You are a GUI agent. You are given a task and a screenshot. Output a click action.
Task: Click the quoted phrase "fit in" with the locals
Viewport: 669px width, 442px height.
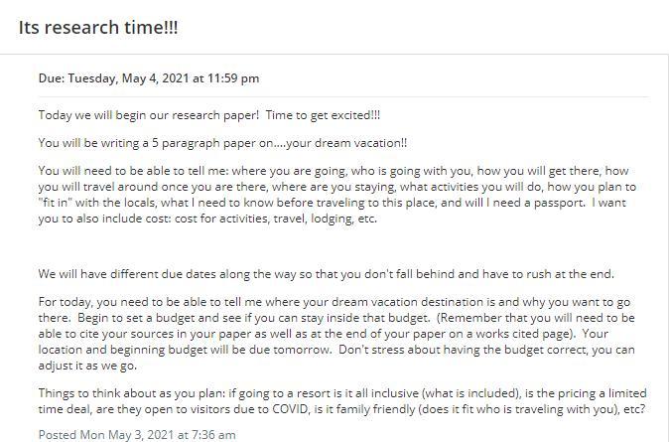96,203
